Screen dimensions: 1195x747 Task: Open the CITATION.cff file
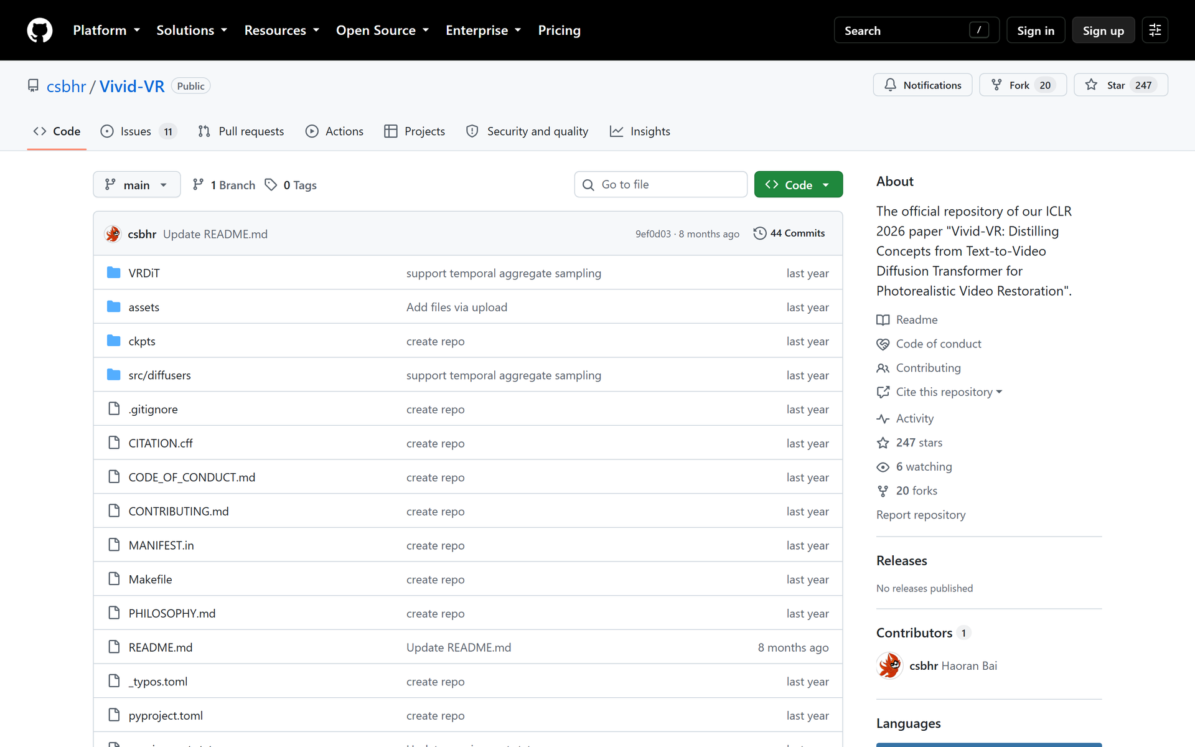pyautogui.click(x=161, y=443)
